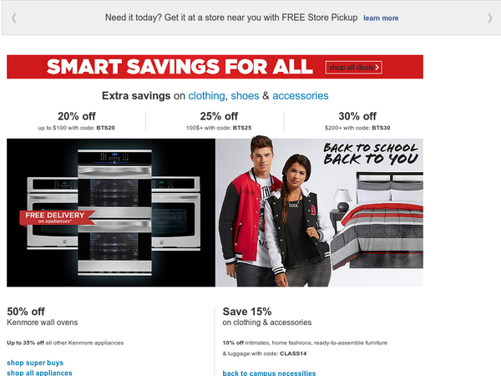Open the back to campus necessities link
The width and height of the screenshot is (501, 376).
tap(269, 373)
